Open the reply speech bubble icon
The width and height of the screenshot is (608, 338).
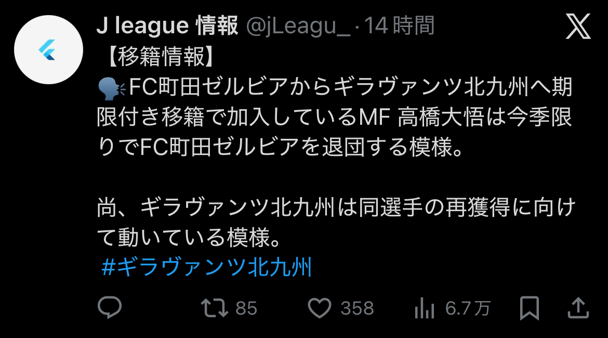point(110,307)
